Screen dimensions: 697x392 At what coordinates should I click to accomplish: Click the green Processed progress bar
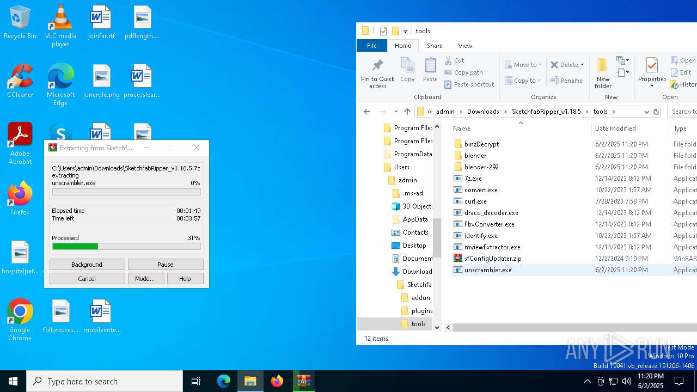126,247
